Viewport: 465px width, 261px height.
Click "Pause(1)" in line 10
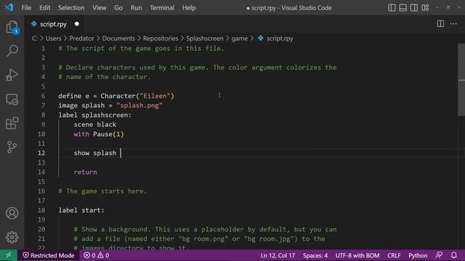click(x=108, y=134)
